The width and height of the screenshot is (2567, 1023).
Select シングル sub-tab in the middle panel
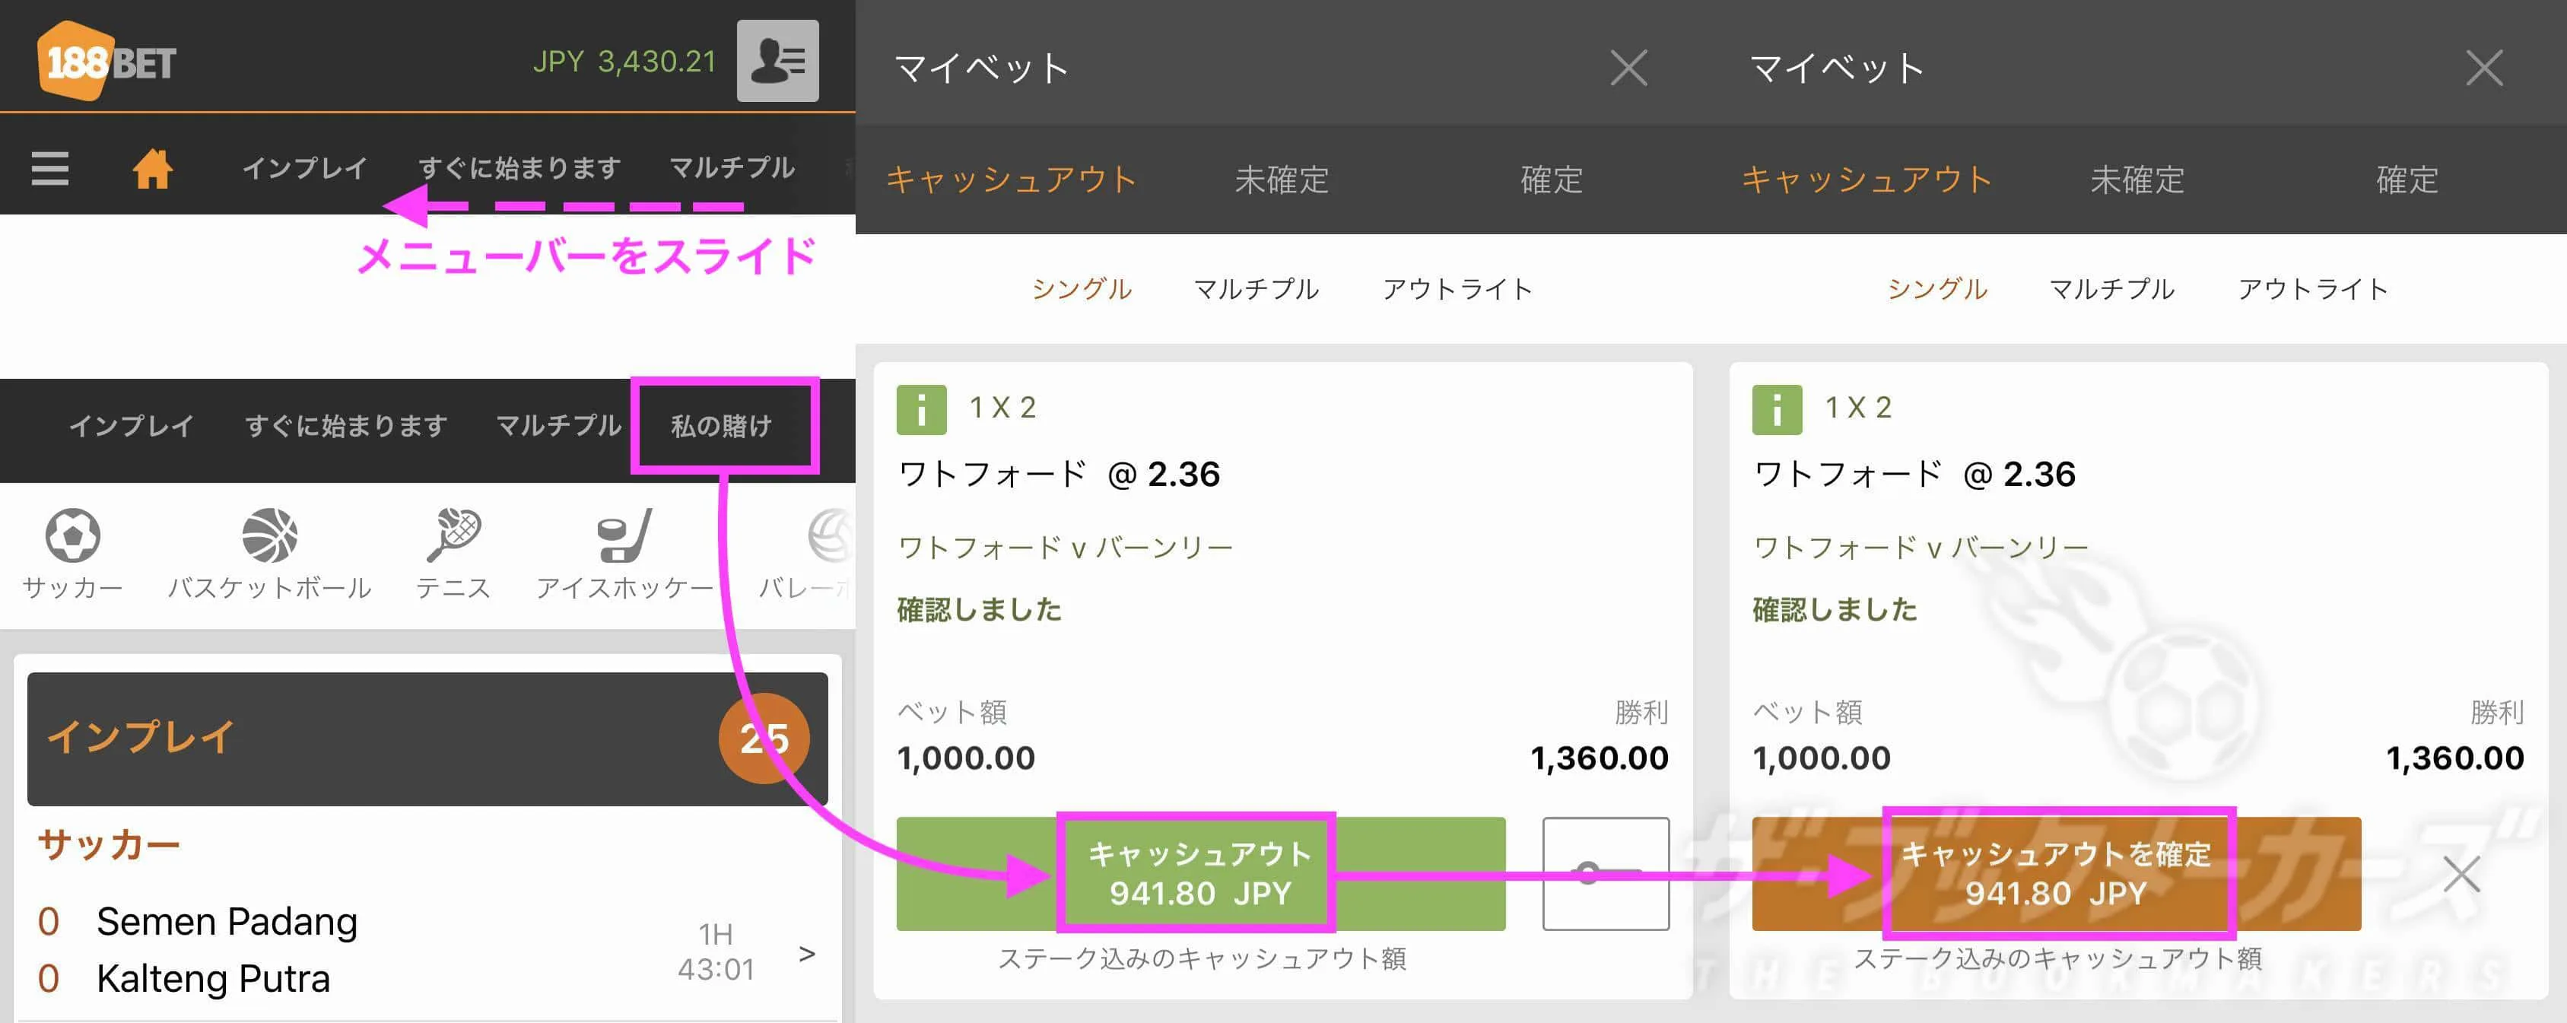(x=1082, y=289)
